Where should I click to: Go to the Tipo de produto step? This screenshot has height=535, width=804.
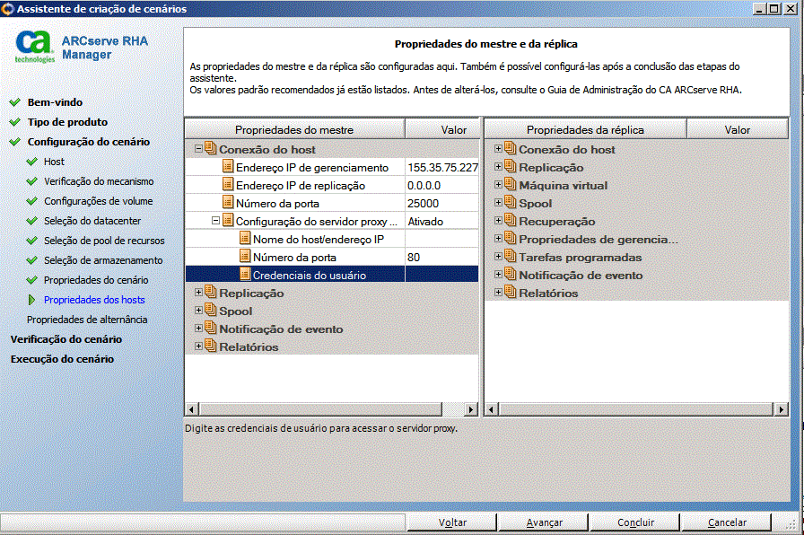[67, 122]
